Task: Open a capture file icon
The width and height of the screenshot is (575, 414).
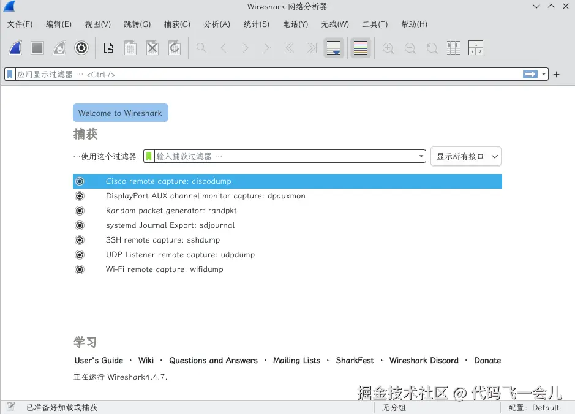Action: (108, 48)
